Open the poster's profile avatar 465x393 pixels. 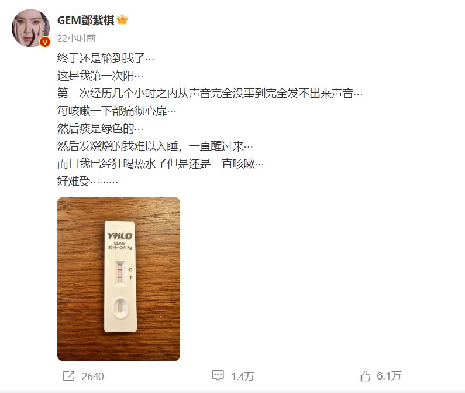click(x=30, y=28)
